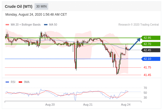Click the blue RSI legend swatch
This screenshot has width=162, height=111.
7,82
